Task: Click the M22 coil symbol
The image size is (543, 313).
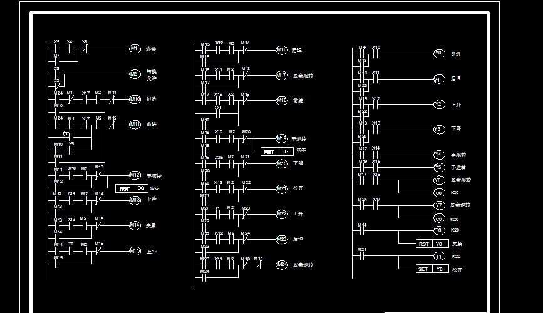Action: click(282, 214)
